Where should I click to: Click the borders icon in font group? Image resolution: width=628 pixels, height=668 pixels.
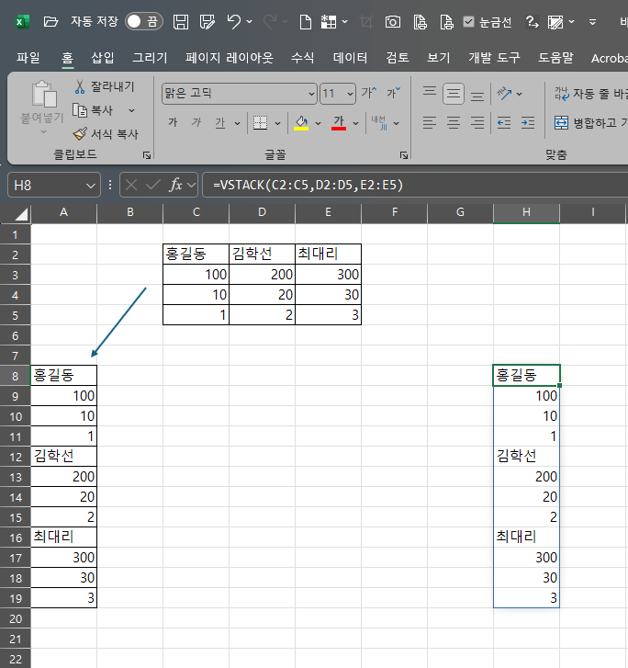(x=260, y=123)
